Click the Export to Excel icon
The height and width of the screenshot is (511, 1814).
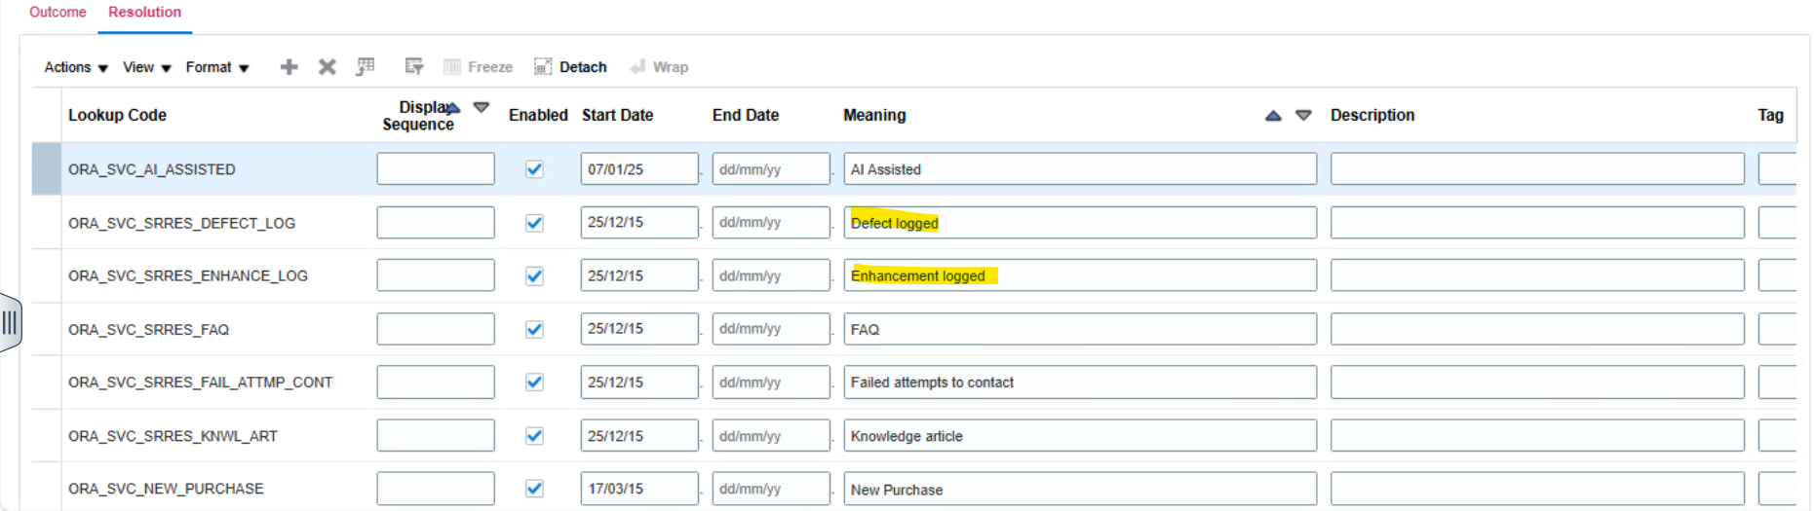coord(366,67)
